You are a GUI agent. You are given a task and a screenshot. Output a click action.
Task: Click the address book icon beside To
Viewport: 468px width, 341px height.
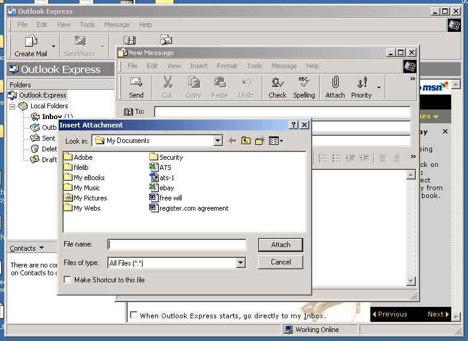click(x=128, y=111)
